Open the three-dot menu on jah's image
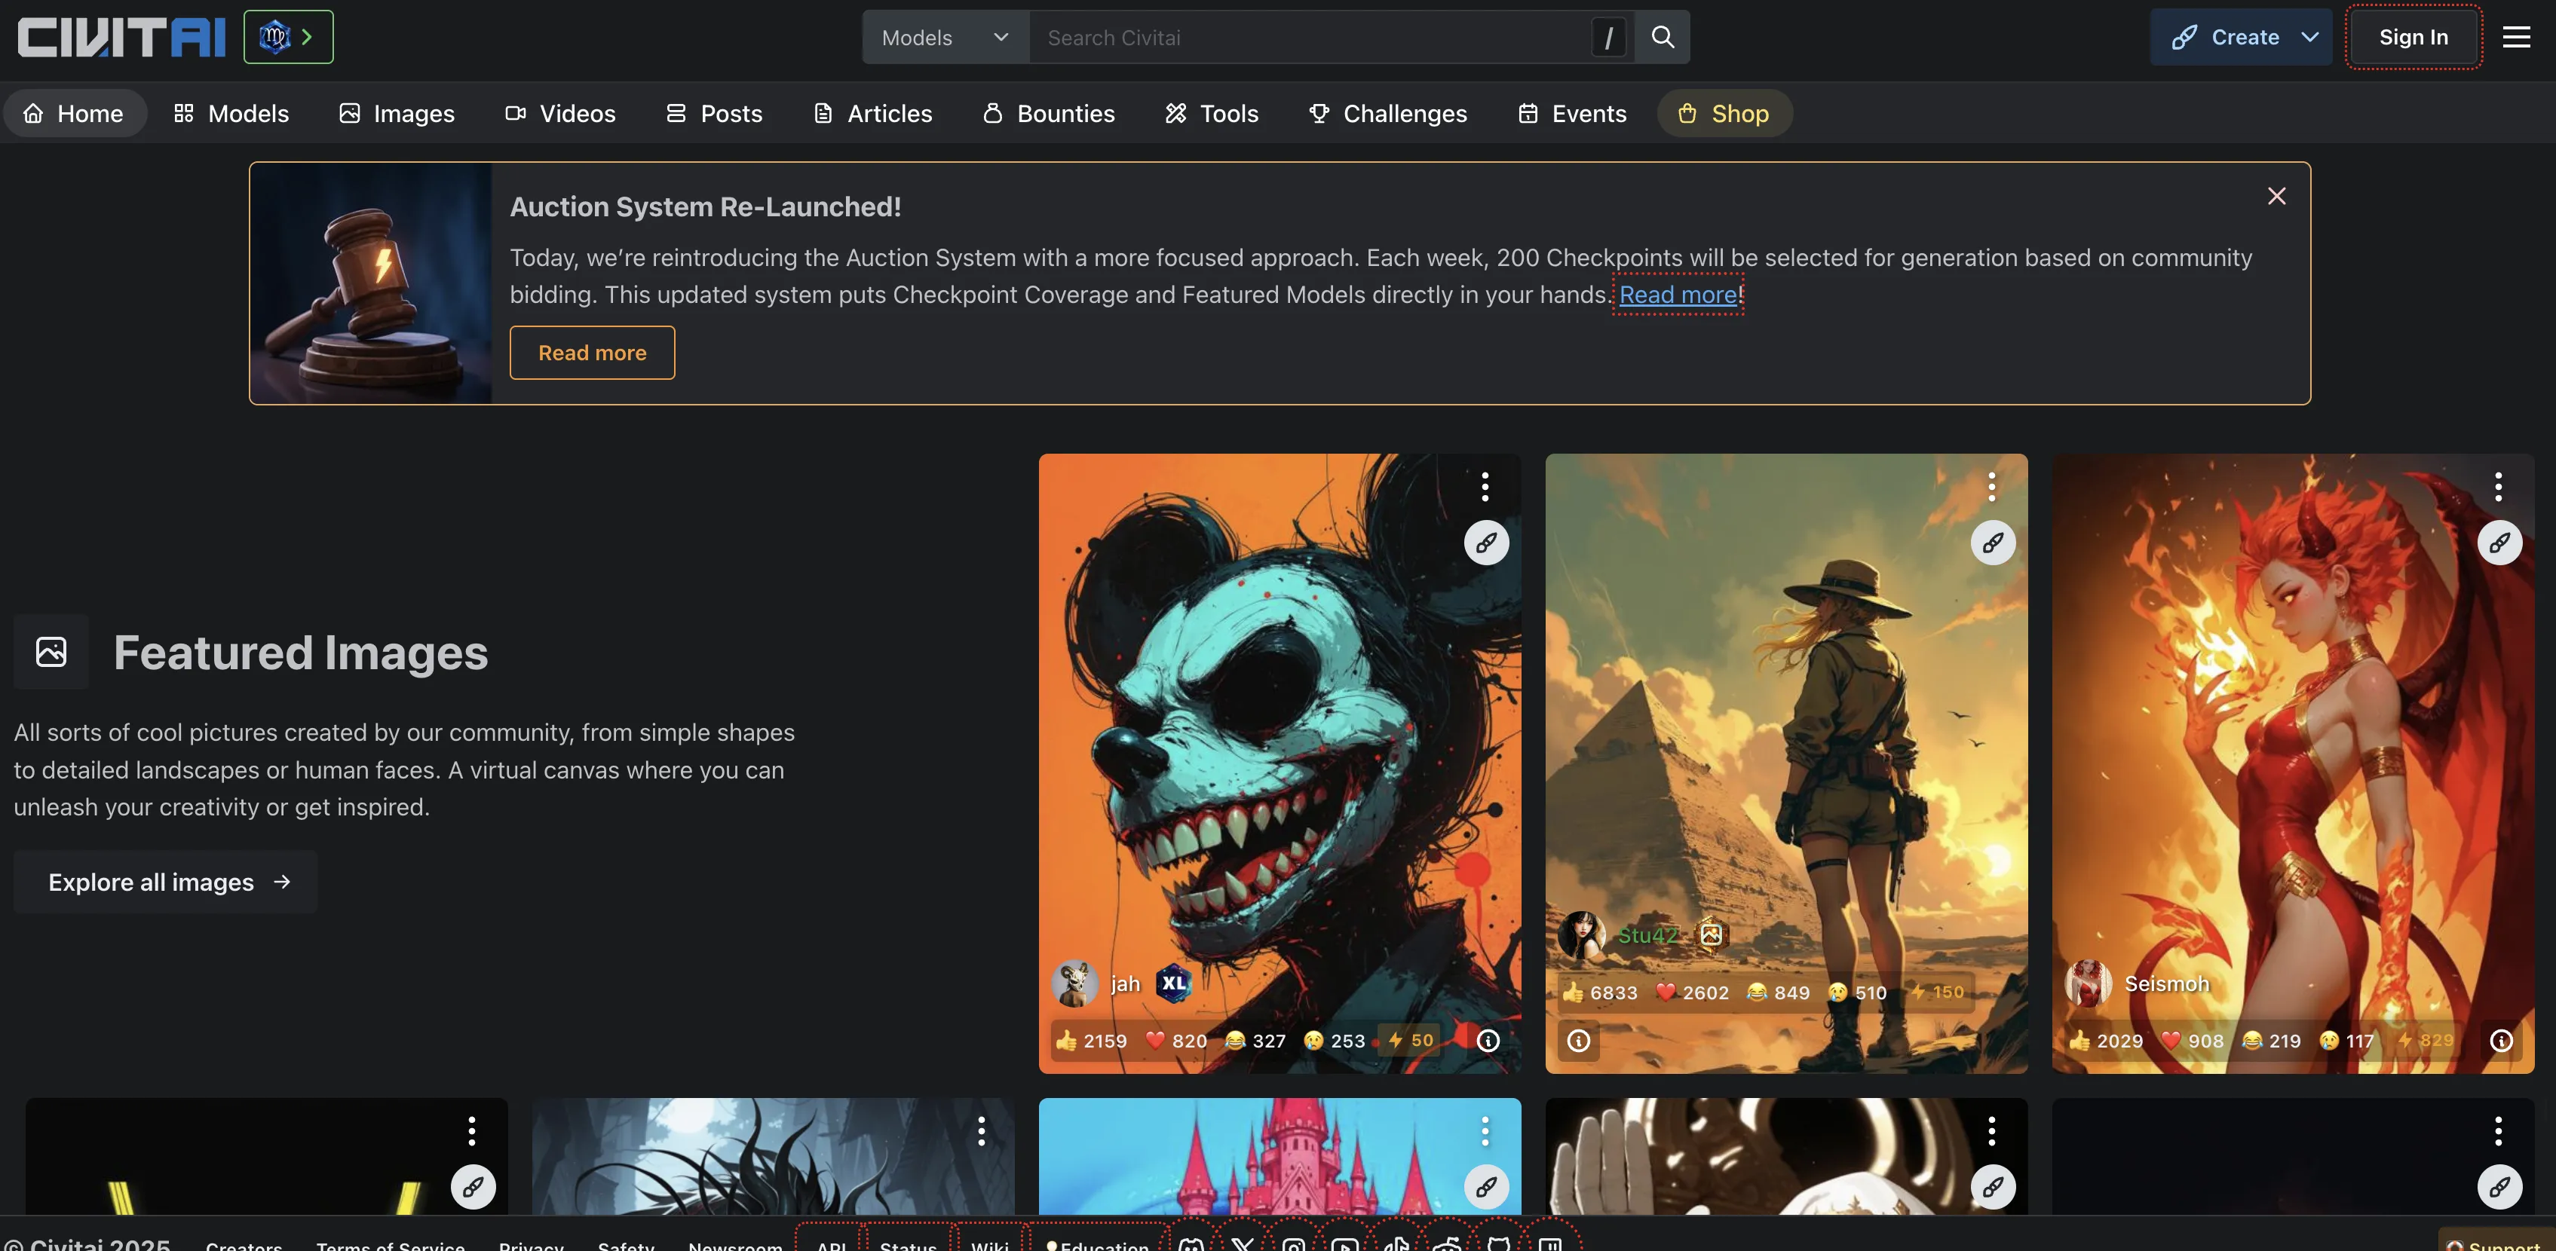The width and height of the screenshot is (2556, 1251). (1485, 486)
